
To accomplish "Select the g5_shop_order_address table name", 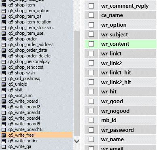I will click(x=31, y=44).
